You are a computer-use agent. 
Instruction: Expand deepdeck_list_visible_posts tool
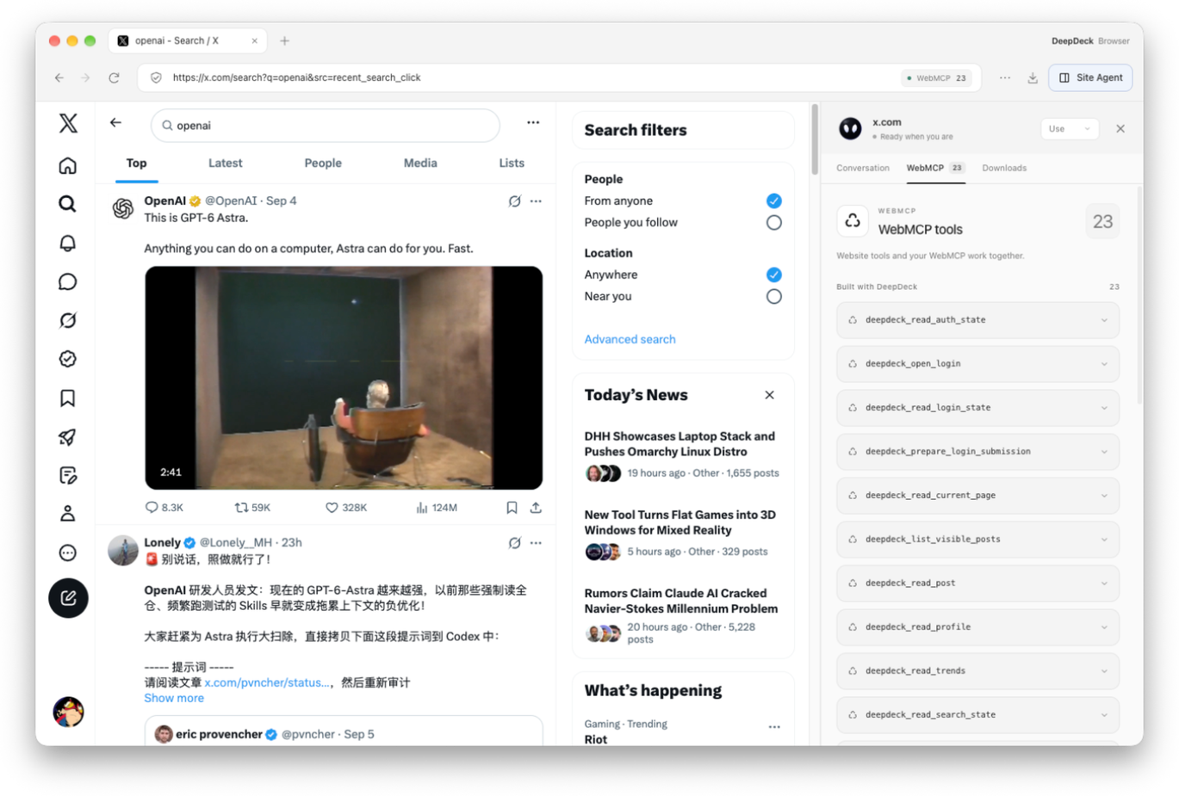tap(977, 540)
